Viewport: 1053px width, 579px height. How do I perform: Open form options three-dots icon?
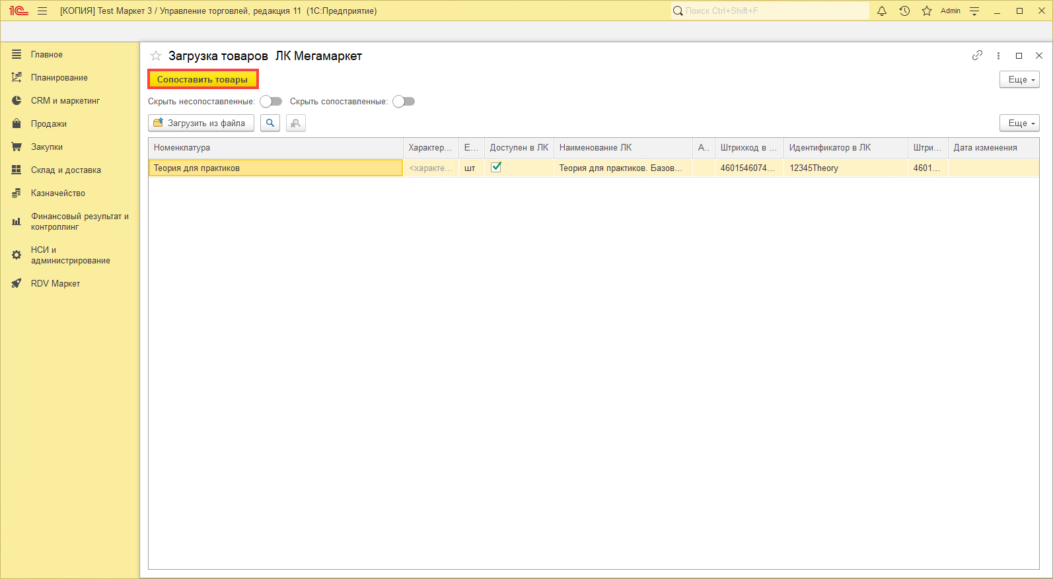(x=998, y=55)
